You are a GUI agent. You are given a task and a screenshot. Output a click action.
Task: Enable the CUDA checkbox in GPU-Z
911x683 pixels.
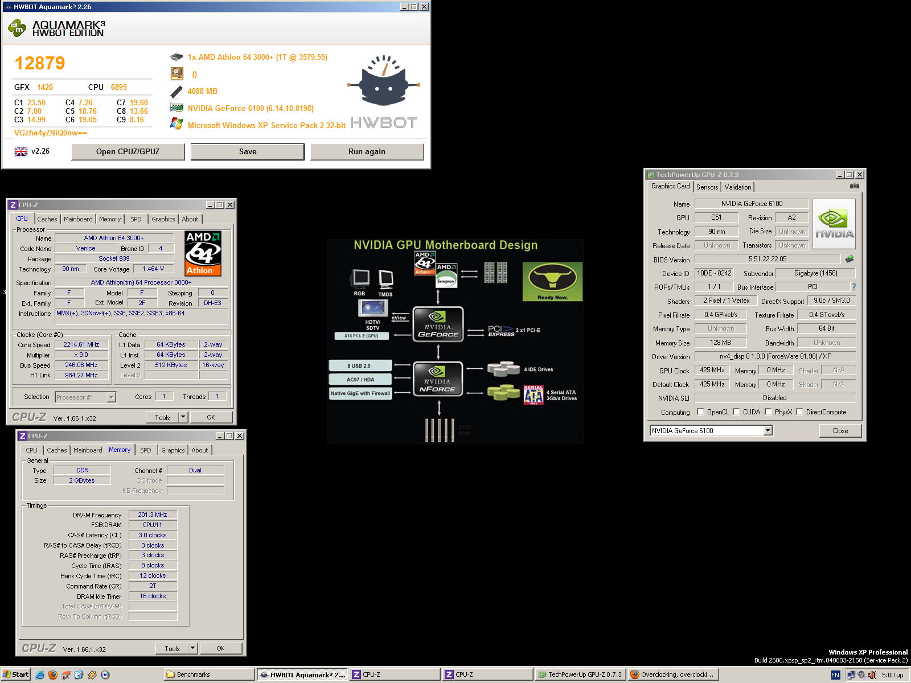click(737, 412)
